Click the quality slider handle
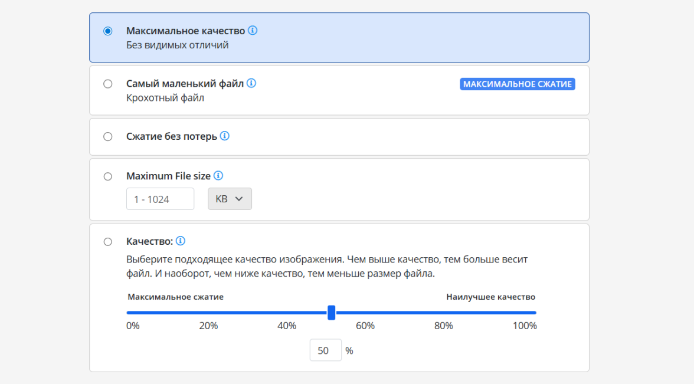This screenshot has width=694, height=384. pyautogui.click(x=332, y=313)
